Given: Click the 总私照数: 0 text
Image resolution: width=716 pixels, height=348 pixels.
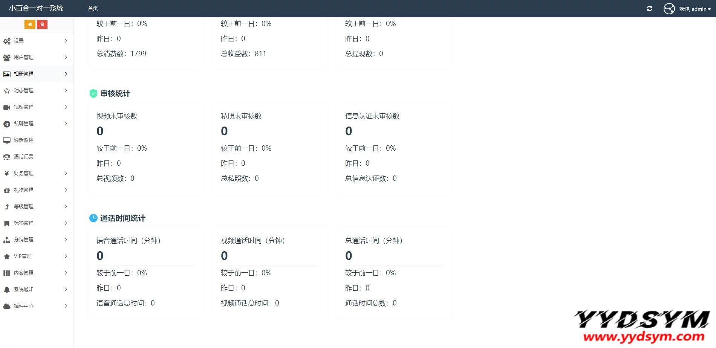Looking at the screenshot, I should 240,178.
